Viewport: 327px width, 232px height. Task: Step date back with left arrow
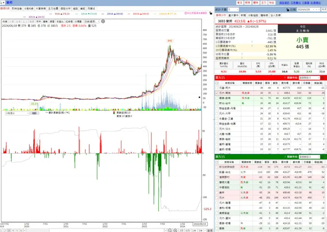pos(316,10)
